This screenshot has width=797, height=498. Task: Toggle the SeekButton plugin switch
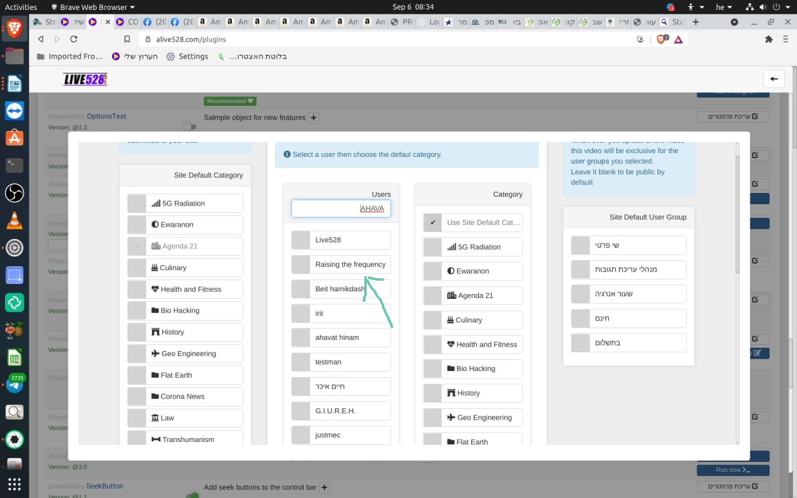coord(193,496)
